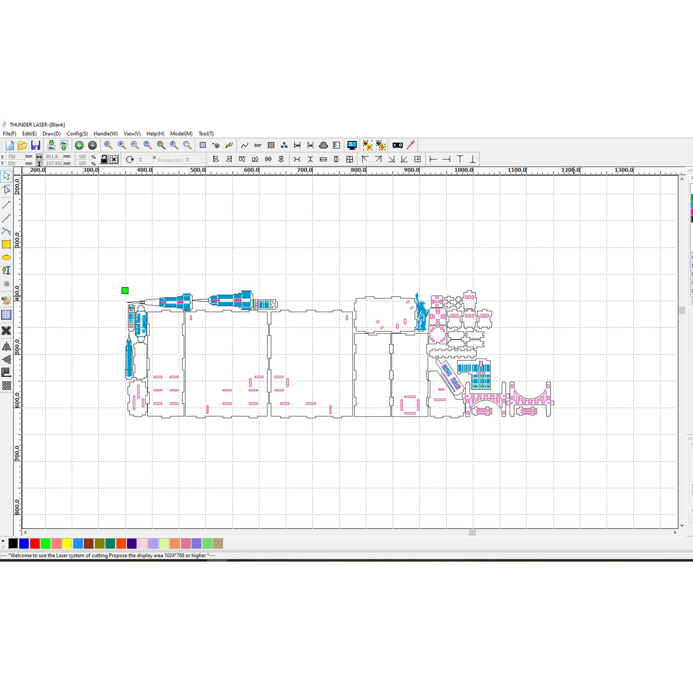Click the black X delete tool
The height and width of the screenshot is (693, 693).
[x=6, y=331]
